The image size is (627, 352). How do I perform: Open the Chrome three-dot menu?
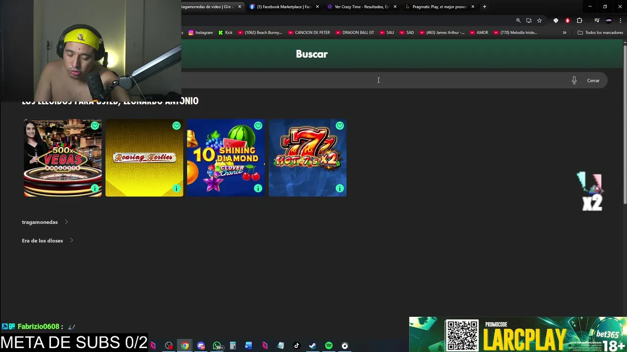tap(620, 21)
